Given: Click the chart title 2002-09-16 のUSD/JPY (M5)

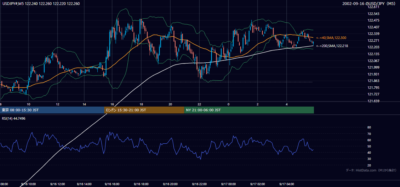Looking at the screenshot, I should 369,4.
